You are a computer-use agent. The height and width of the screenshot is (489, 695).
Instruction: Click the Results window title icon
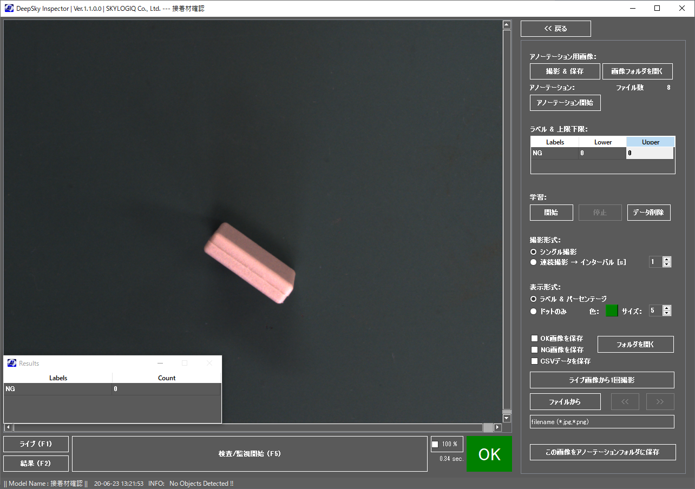tap(11, 363)
